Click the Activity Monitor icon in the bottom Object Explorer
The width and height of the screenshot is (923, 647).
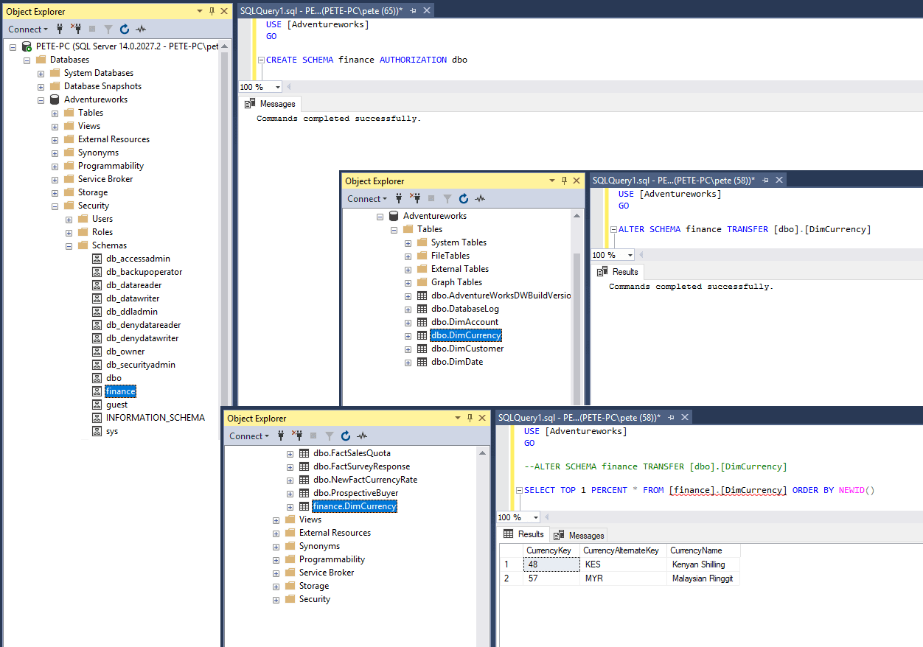[361, 436]
